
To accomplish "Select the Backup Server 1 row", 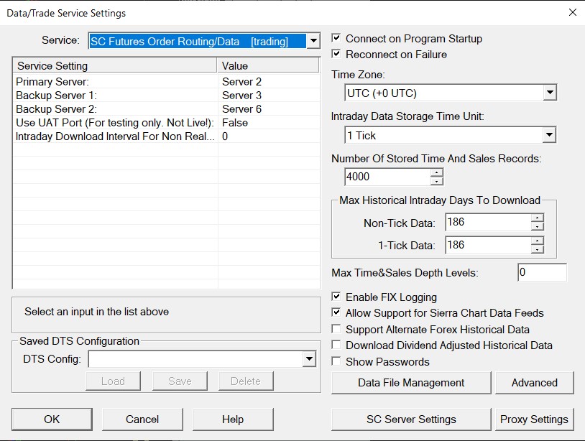I will click(167, 96).
